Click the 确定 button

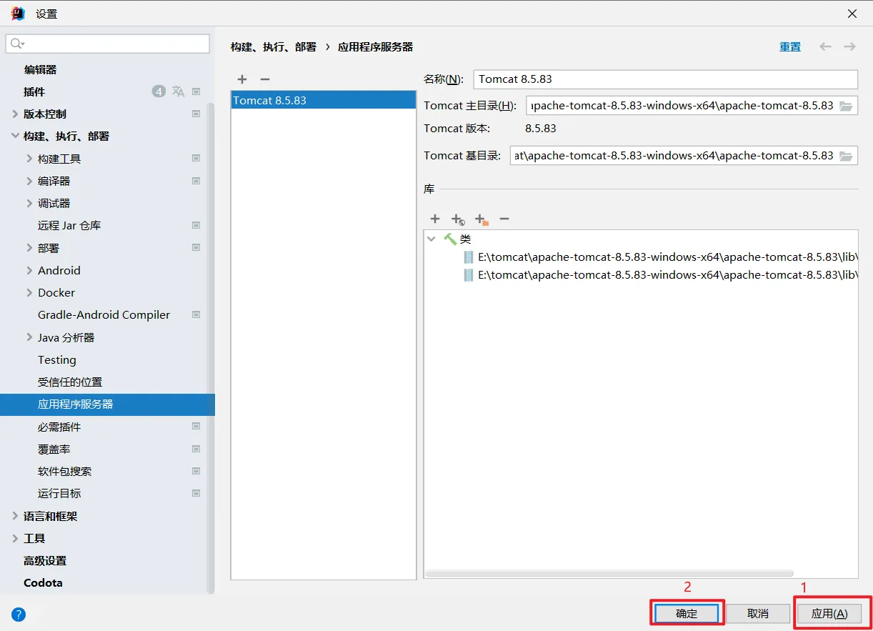687,613
